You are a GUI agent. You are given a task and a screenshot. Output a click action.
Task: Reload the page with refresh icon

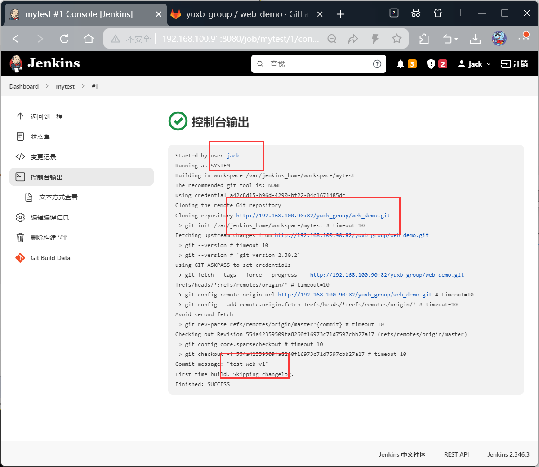[x=64, y=39]
